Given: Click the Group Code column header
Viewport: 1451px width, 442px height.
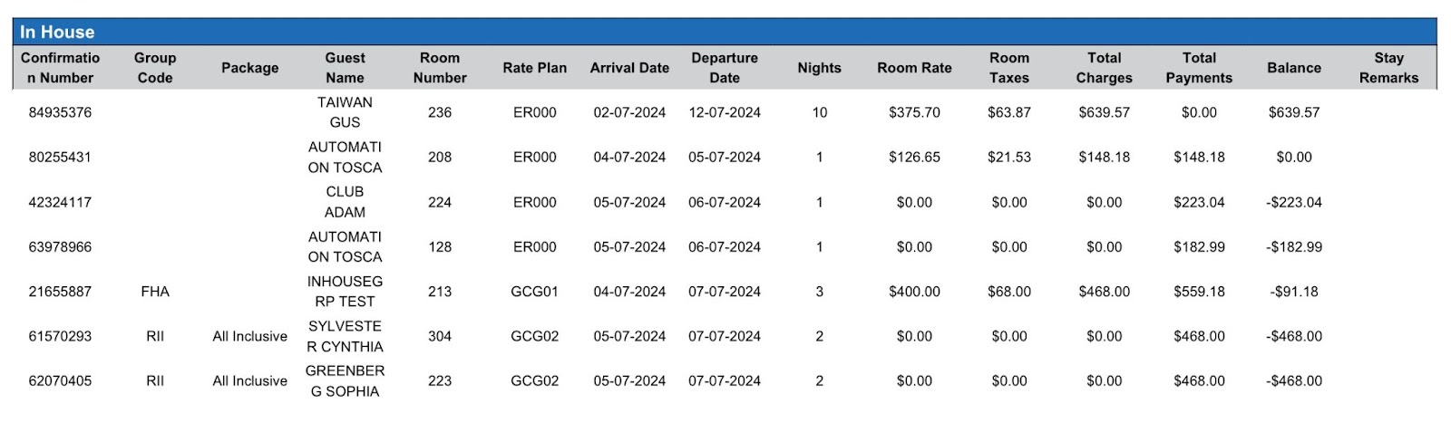Looking at the screenshot, I should [x=155, y=68].
